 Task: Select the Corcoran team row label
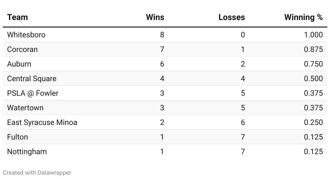click(x=22, y=49)
